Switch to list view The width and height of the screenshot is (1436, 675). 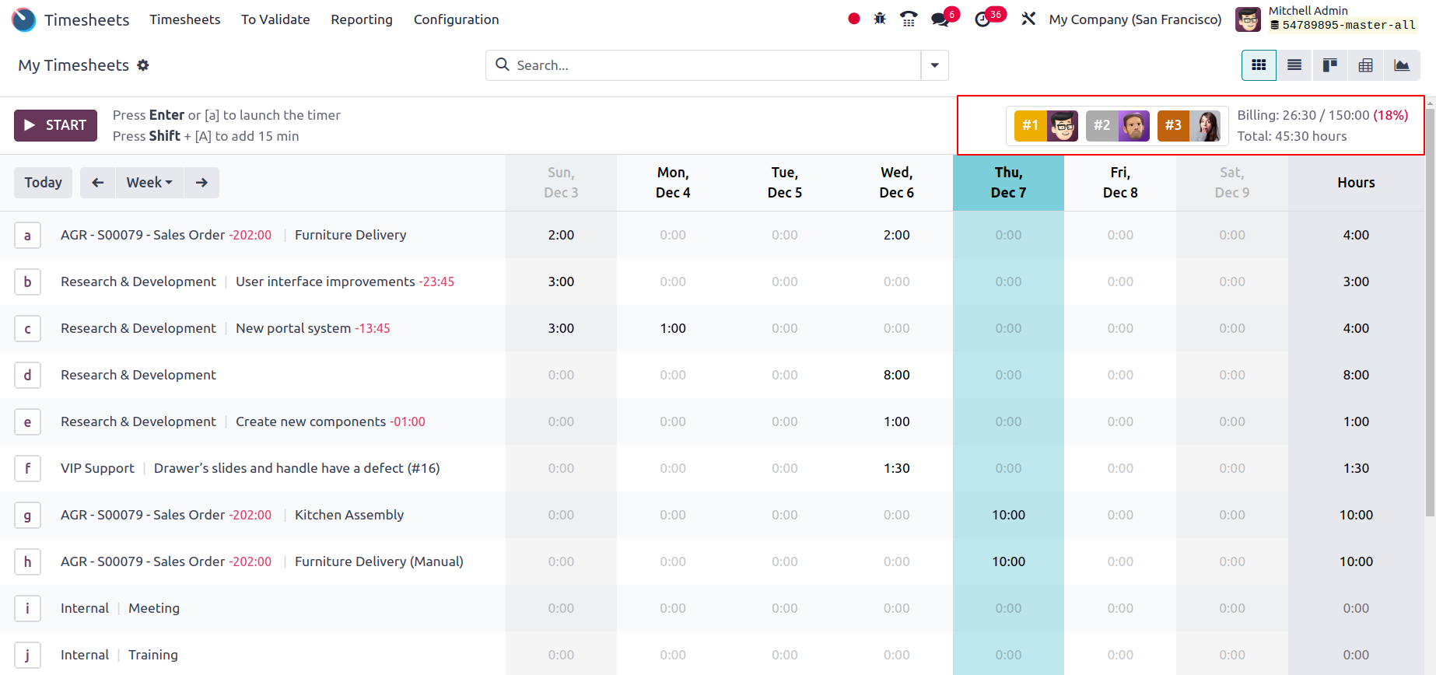tap(1294, 65)
